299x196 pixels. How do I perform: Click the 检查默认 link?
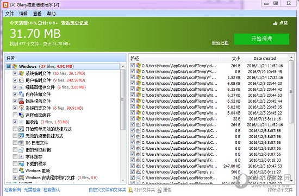click(x=52, y=190)
